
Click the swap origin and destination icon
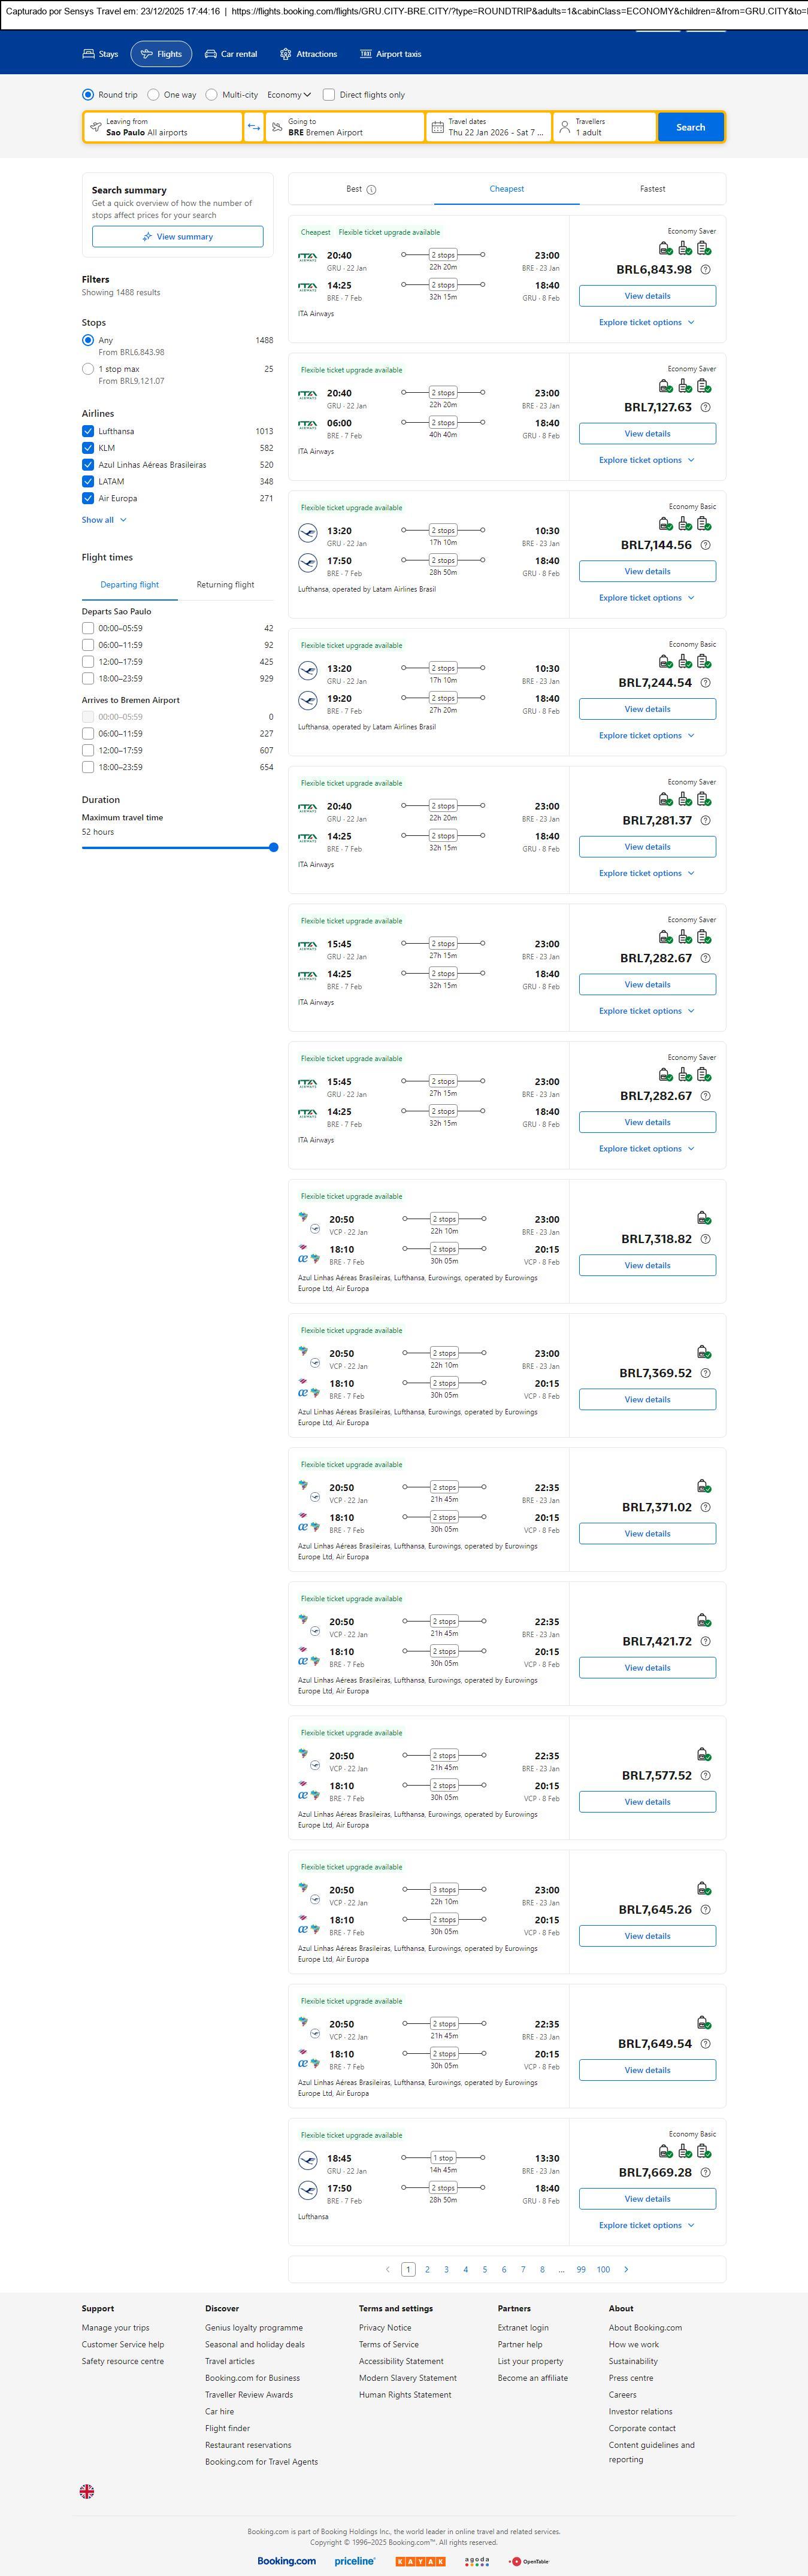[254, 127]
